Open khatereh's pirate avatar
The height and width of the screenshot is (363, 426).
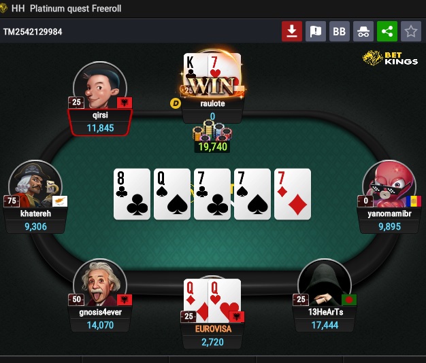tap(35, 184)
